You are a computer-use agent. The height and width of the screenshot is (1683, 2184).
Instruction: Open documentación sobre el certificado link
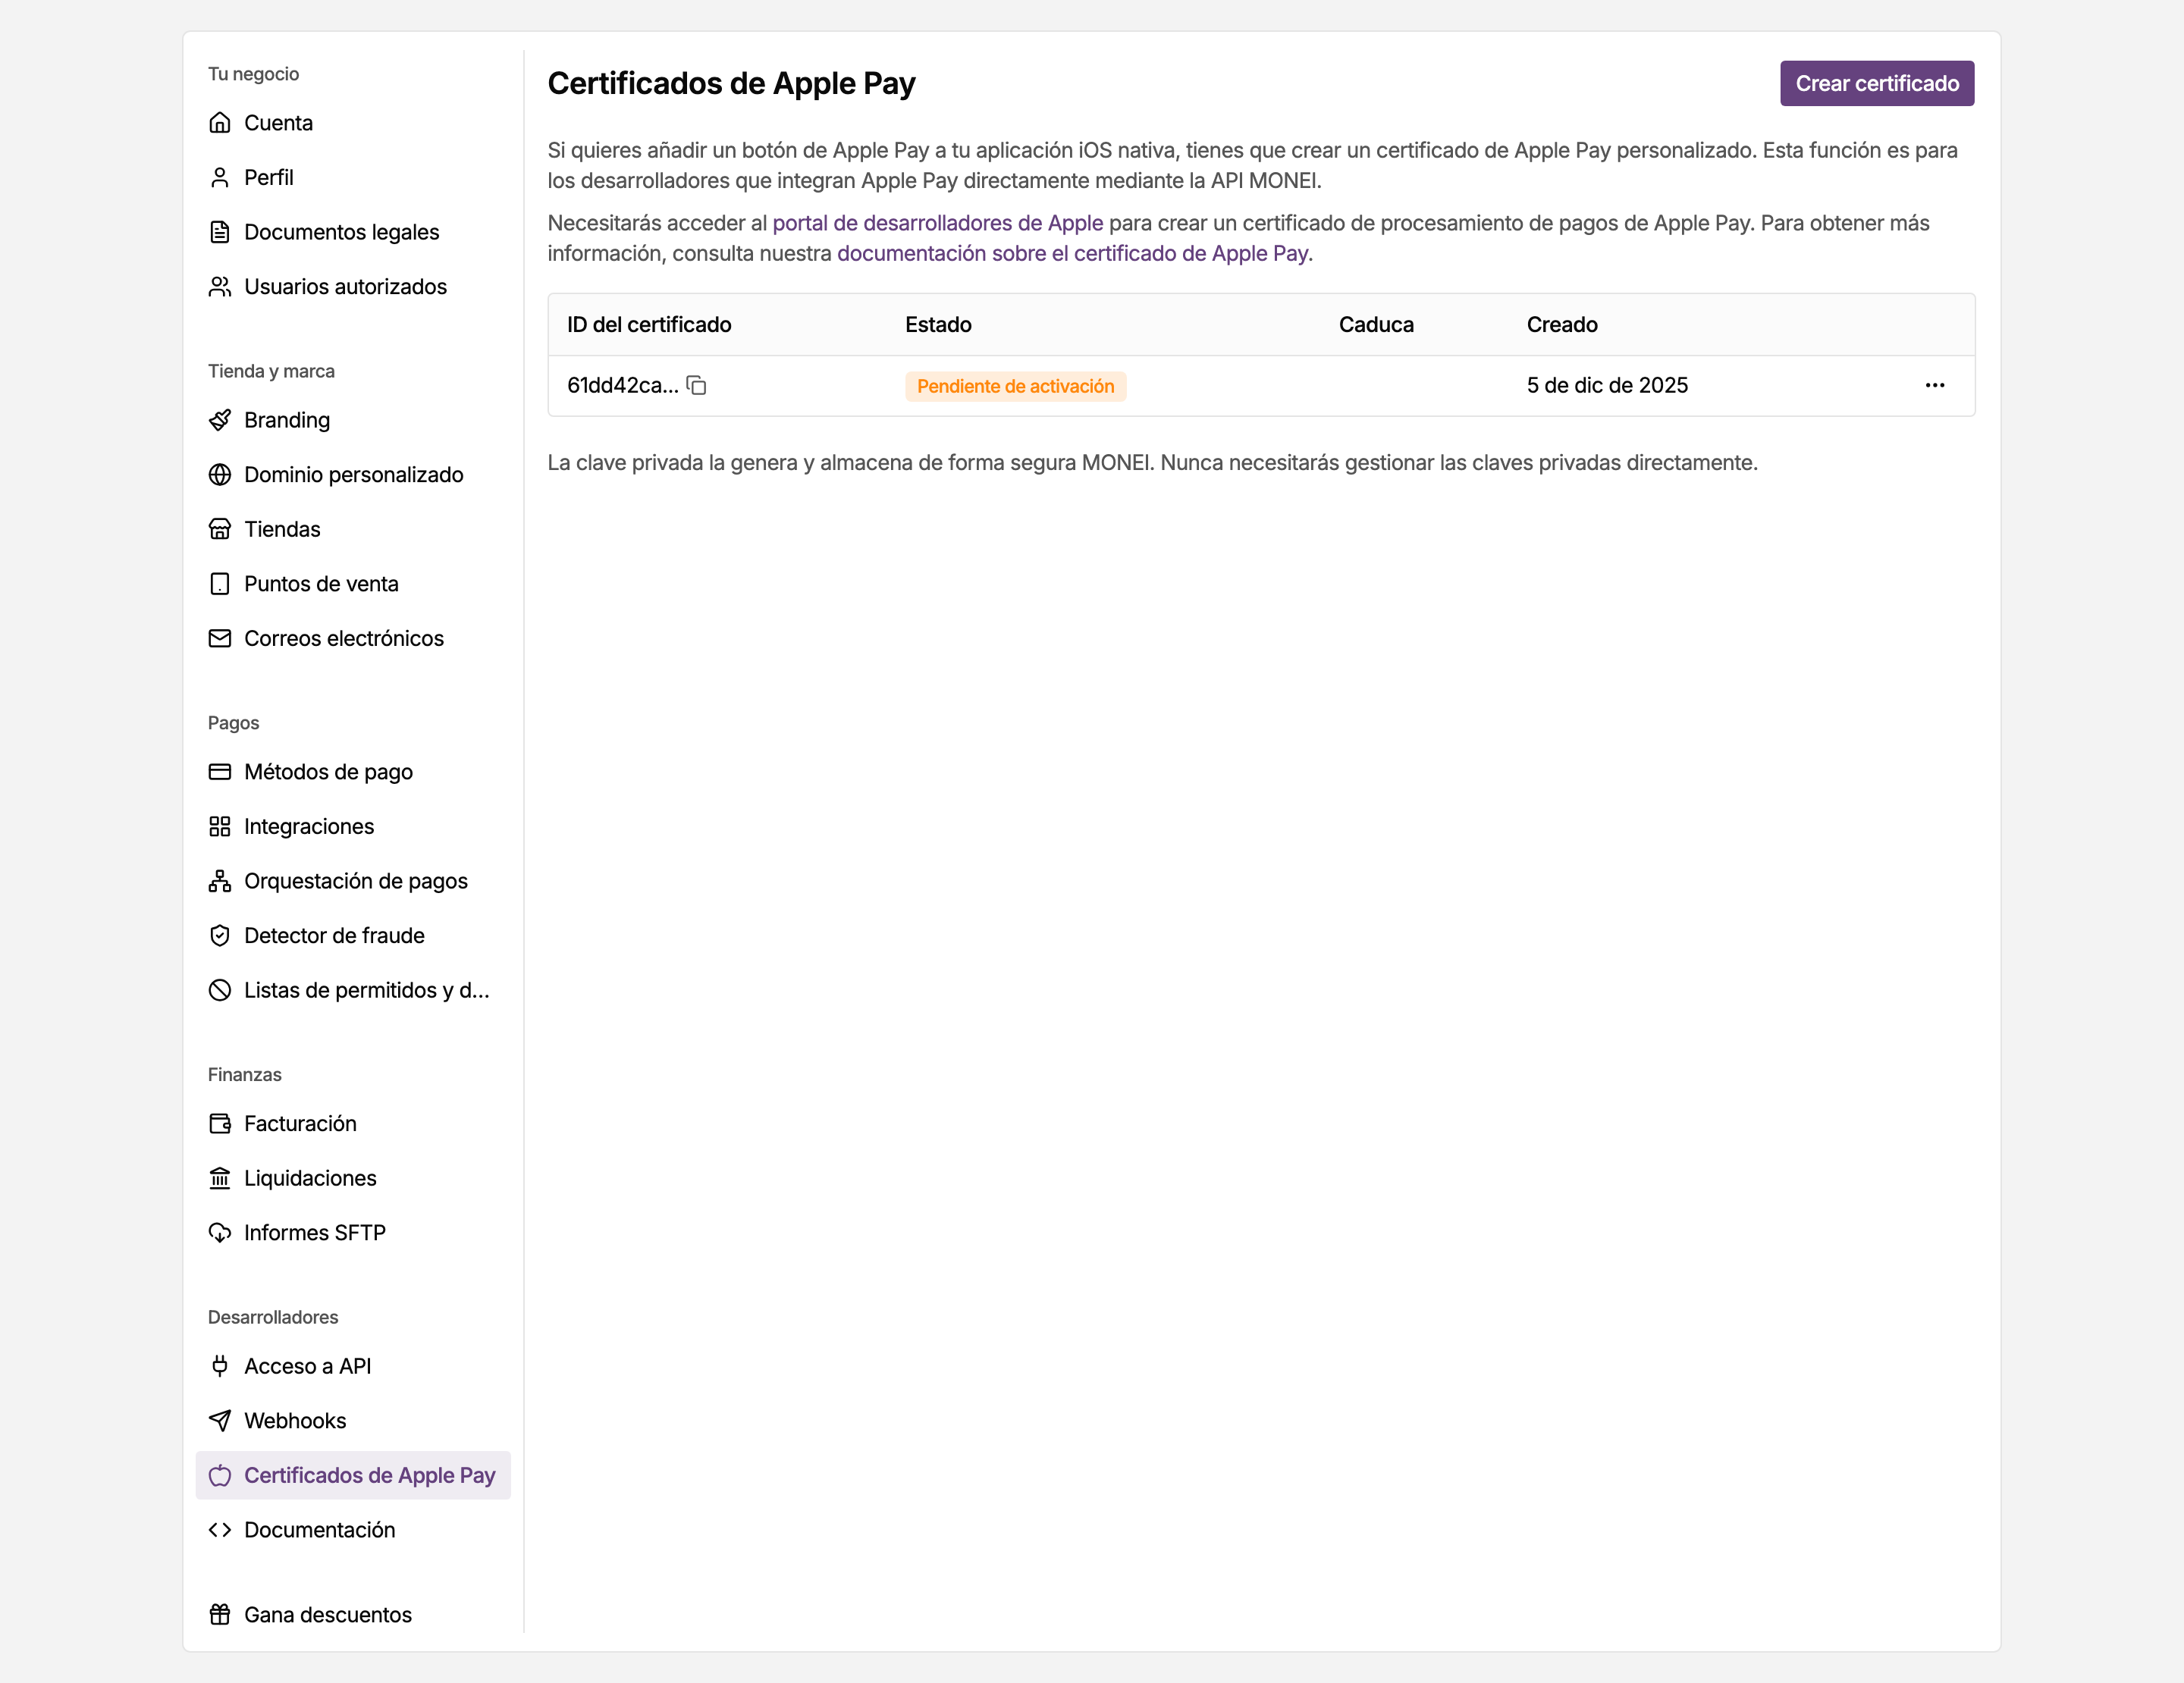point(1073,253)
